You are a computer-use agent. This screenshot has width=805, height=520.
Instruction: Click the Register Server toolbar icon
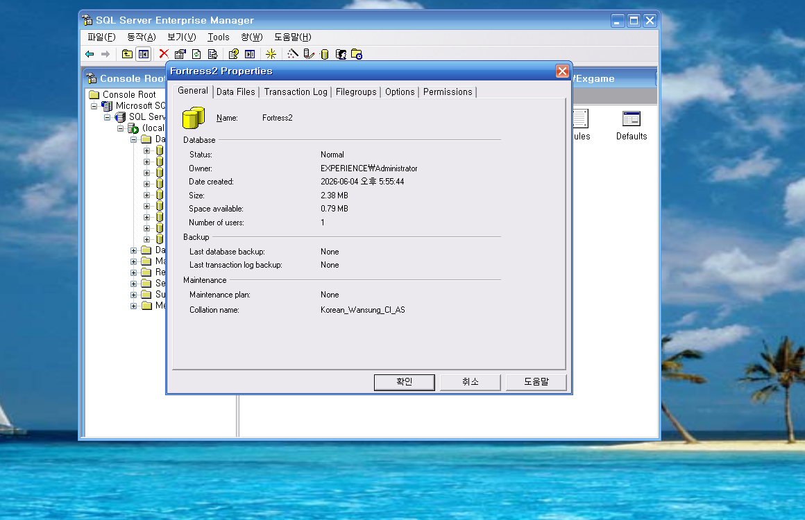coord(309,54)
